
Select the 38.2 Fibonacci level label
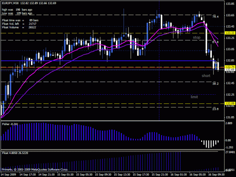point(215,84)
